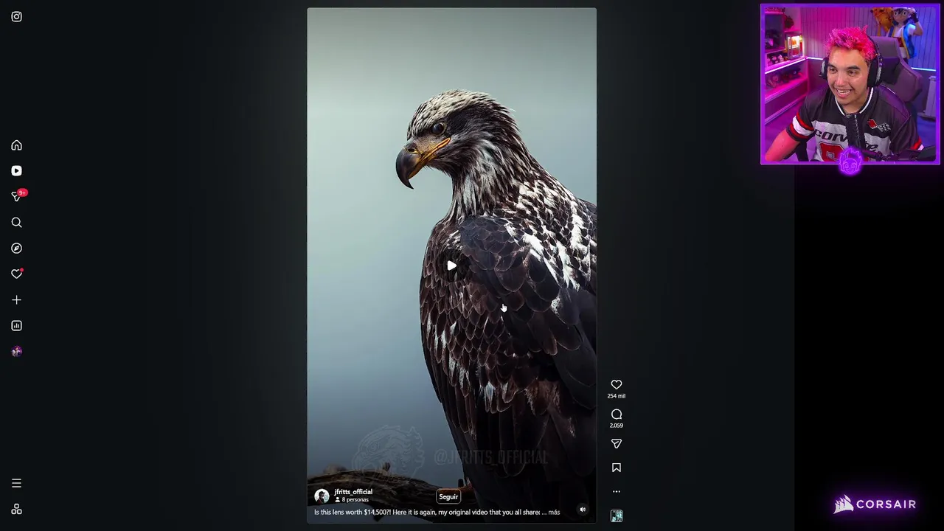Click the 254 mil likes count

coord(617,396)
